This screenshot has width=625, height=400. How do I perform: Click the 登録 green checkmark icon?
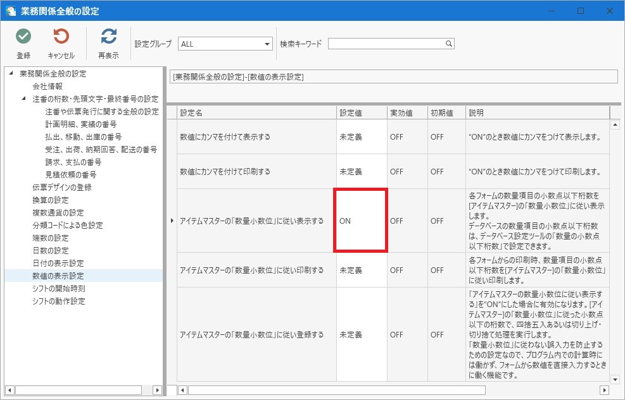click(23, 37)
